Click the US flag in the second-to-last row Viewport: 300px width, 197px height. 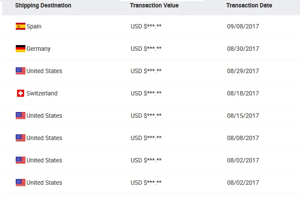click(20, 160)
